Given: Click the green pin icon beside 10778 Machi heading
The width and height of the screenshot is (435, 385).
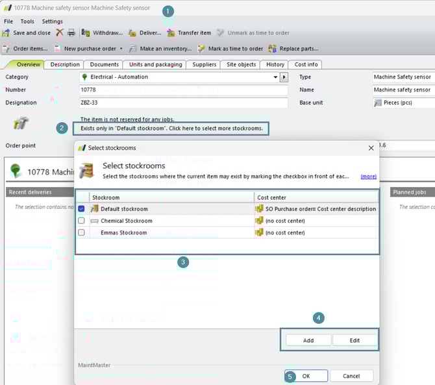Looking at the screenshot, I should pyautogui.click(x=16, y=171).
